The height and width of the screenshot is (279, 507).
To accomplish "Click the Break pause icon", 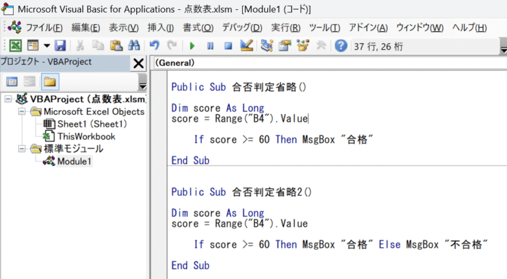I will 210,45.
